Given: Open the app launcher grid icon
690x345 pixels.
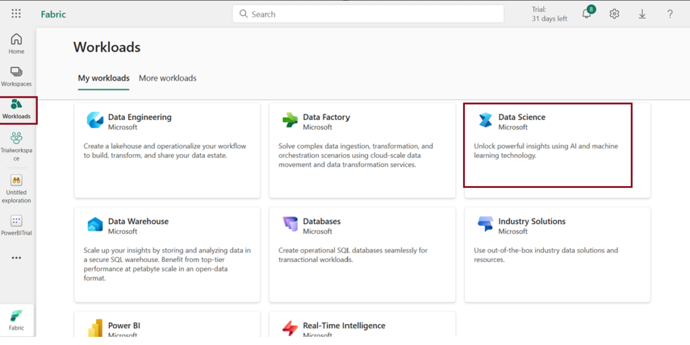Looking at the screenshot, I should [16, 13].
